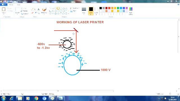Image resolution: width=180 pixels, height=101 pixels.
Task: Click the zoom in plus button
Action: click(x=178, y=94)
